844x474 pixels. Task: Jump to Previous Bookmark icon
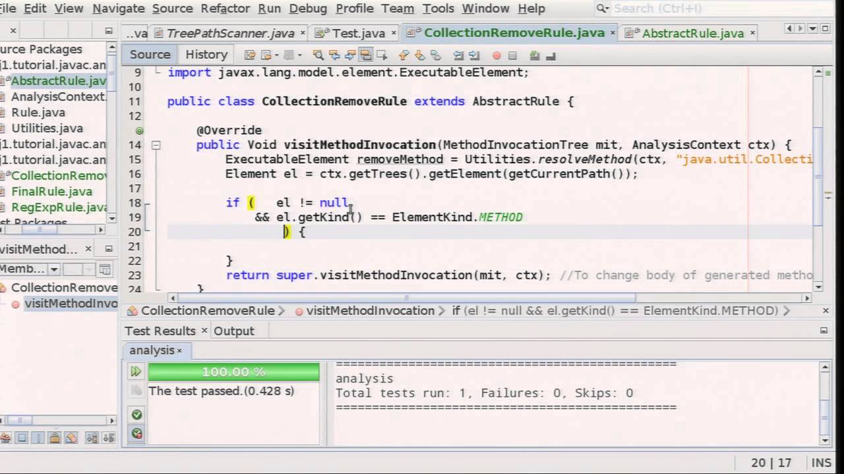click(x=404, y=55)
